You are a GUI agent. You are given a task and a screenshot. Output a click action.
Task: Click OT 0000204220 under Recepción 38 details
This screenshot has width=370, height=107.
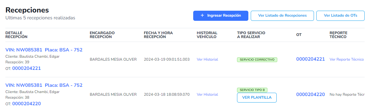[x=27, y=104]
